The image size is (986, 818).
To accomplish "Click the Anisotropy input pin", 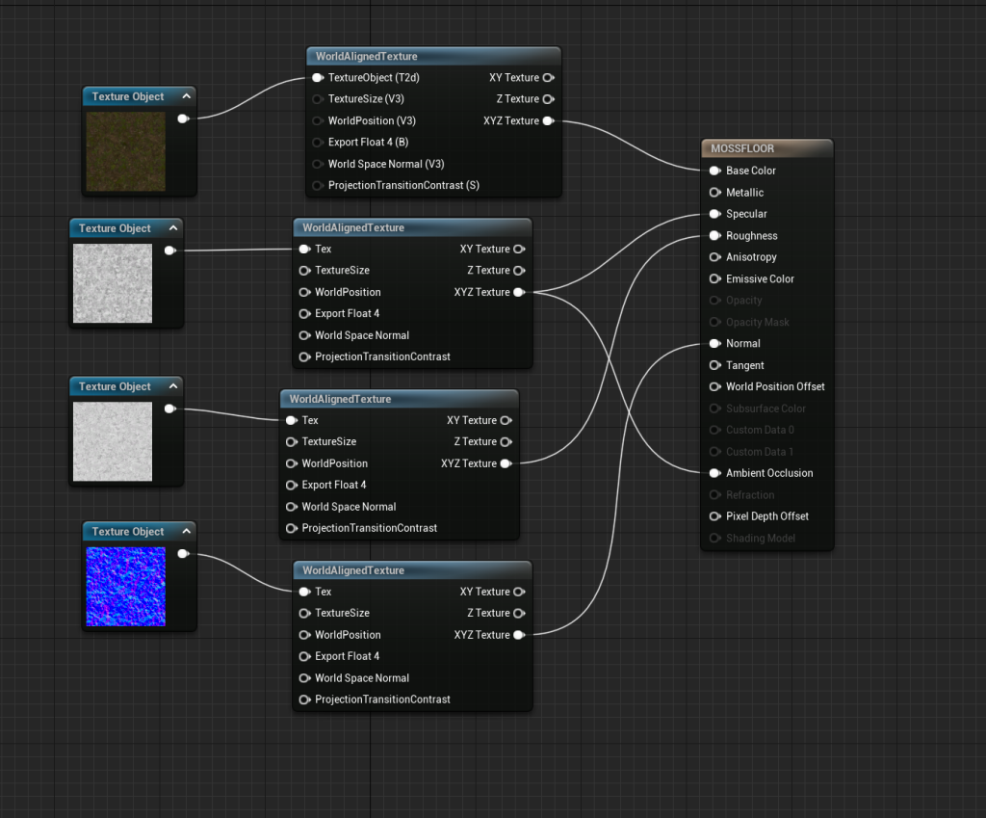I will 715,257.
